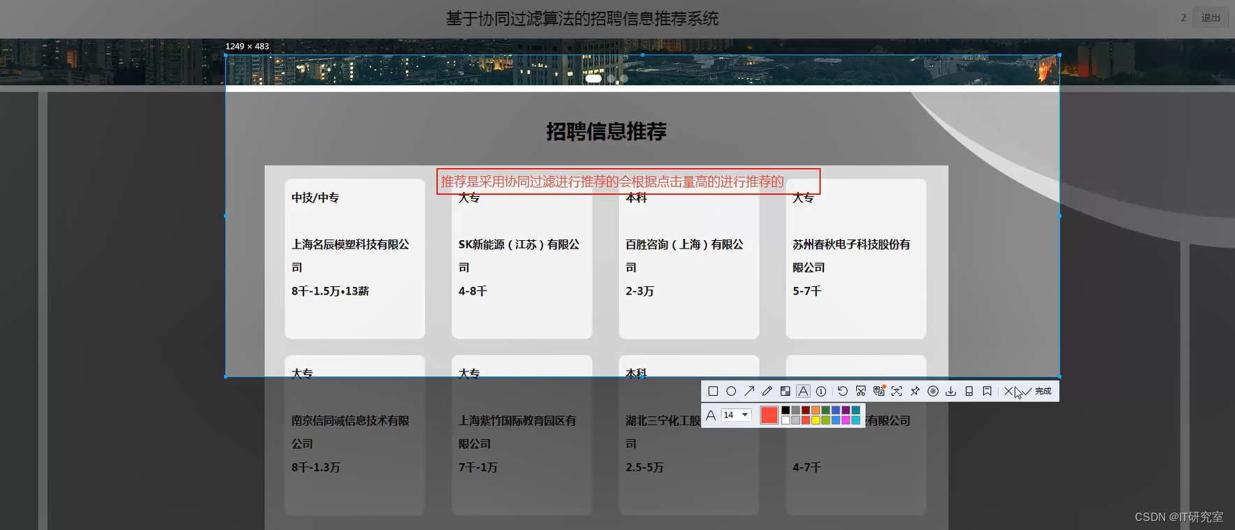Toggle the text annotation tool

coord(803,391)
